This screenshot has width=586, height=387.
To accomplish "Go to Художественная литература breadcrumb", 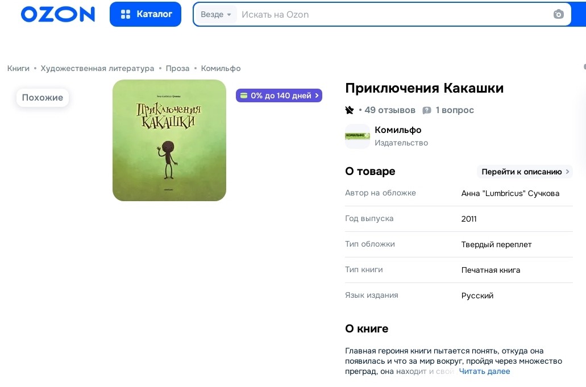I will coord(97,68).
